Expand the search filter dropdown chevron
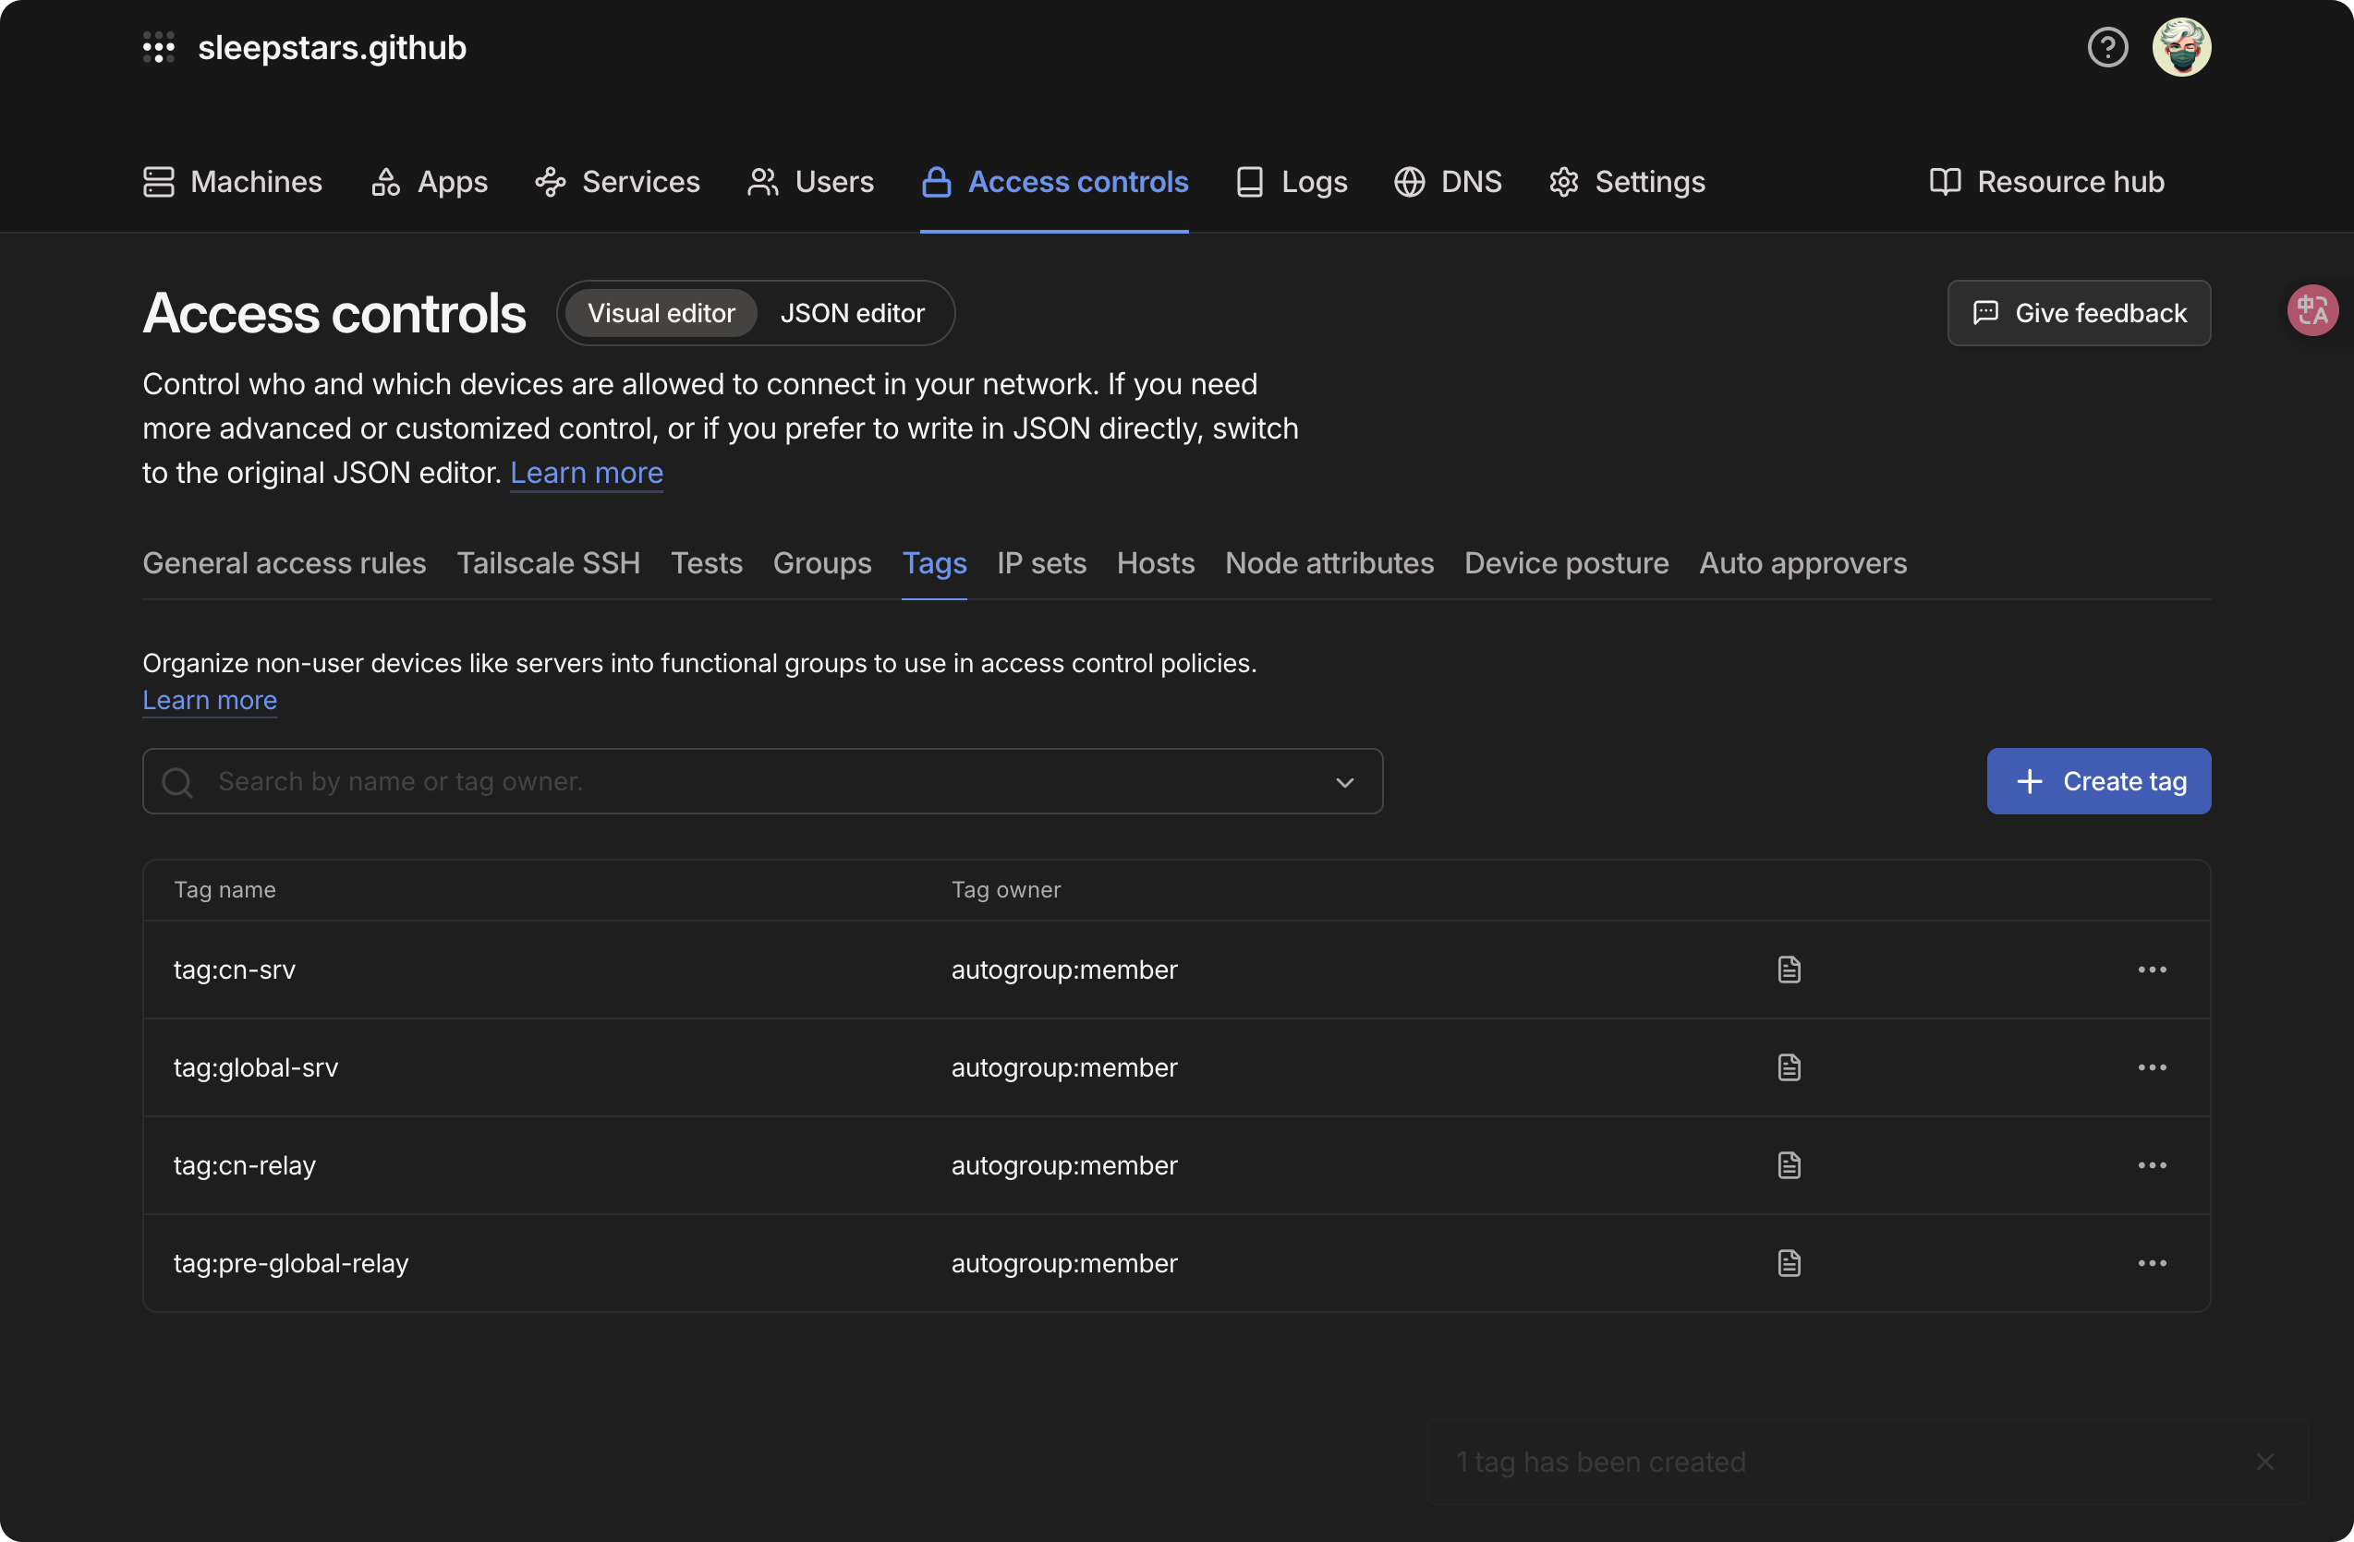Viewport: 2354px width, 1542px height. [1344, 782]
